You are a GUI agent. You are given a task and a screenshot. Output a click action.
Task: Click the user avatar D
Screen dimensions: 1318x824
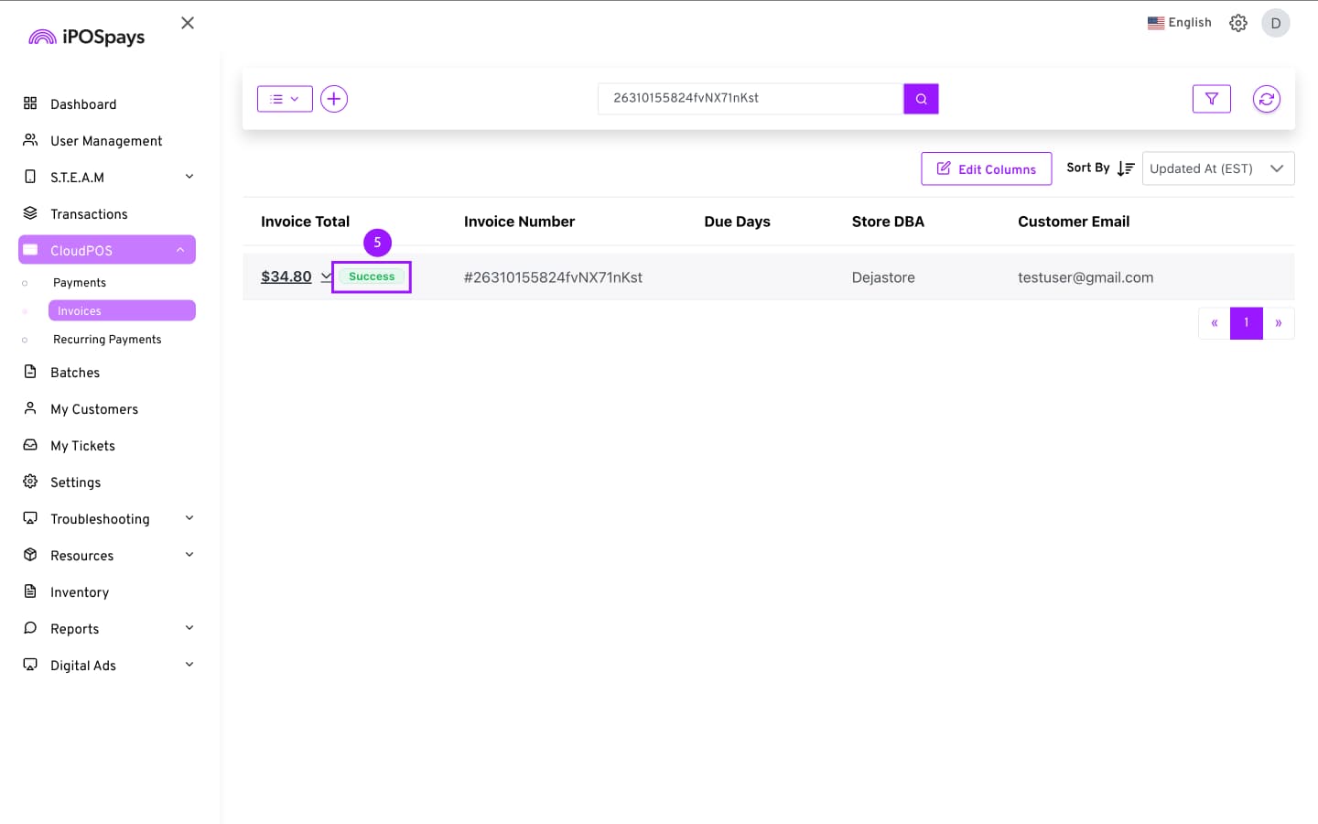[x=1275, y=23]
